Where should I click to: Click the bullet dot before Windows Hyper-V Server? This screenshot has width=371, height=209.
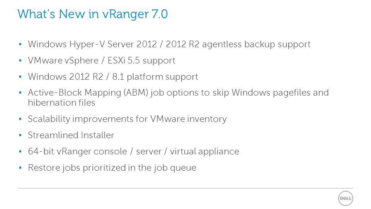tap(20, 44)
